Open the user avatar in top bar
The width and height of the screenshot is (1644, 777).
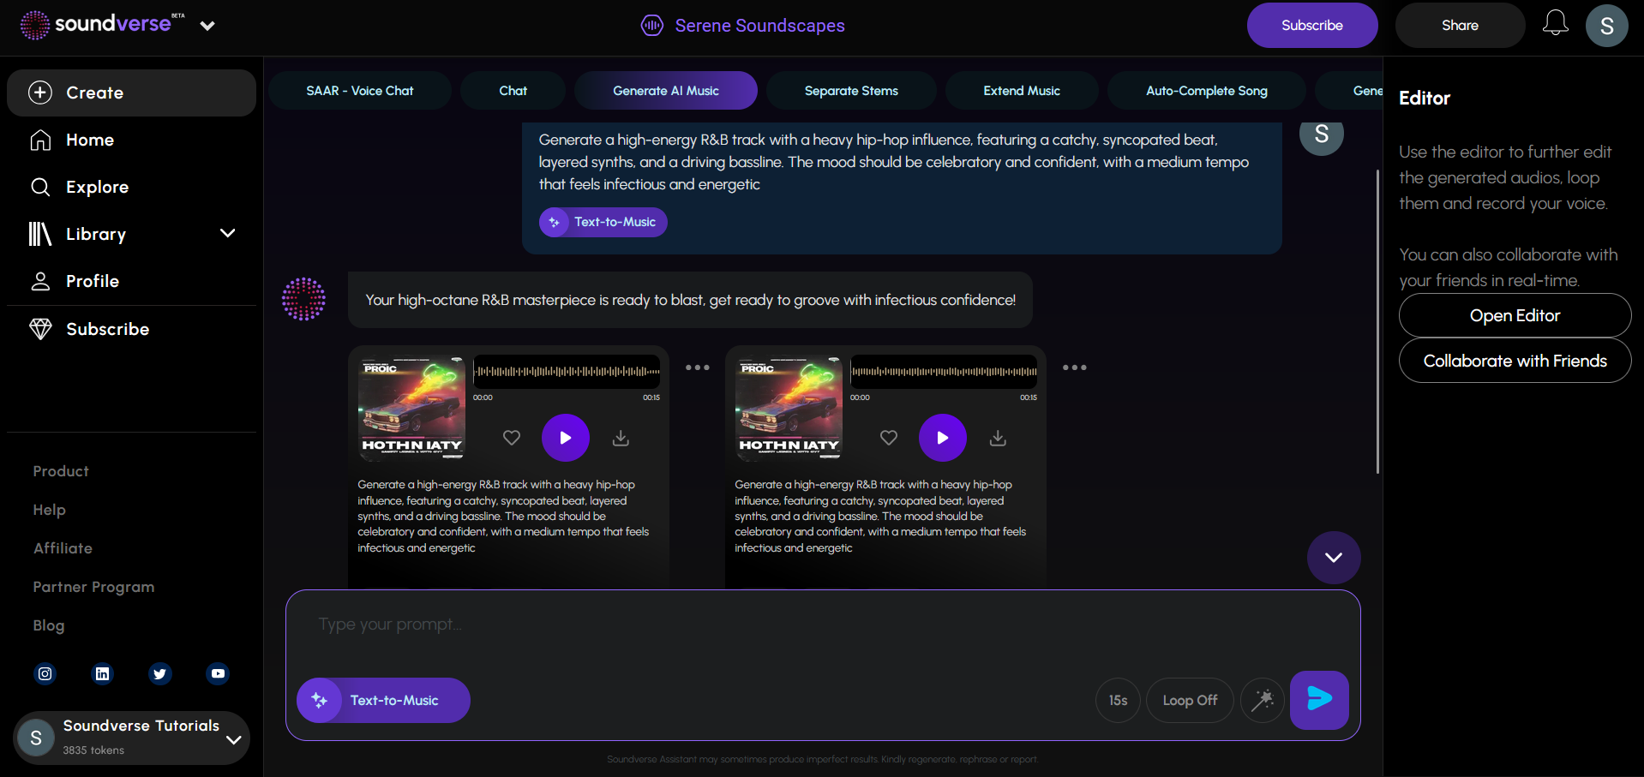click(x=1606, y=26)
